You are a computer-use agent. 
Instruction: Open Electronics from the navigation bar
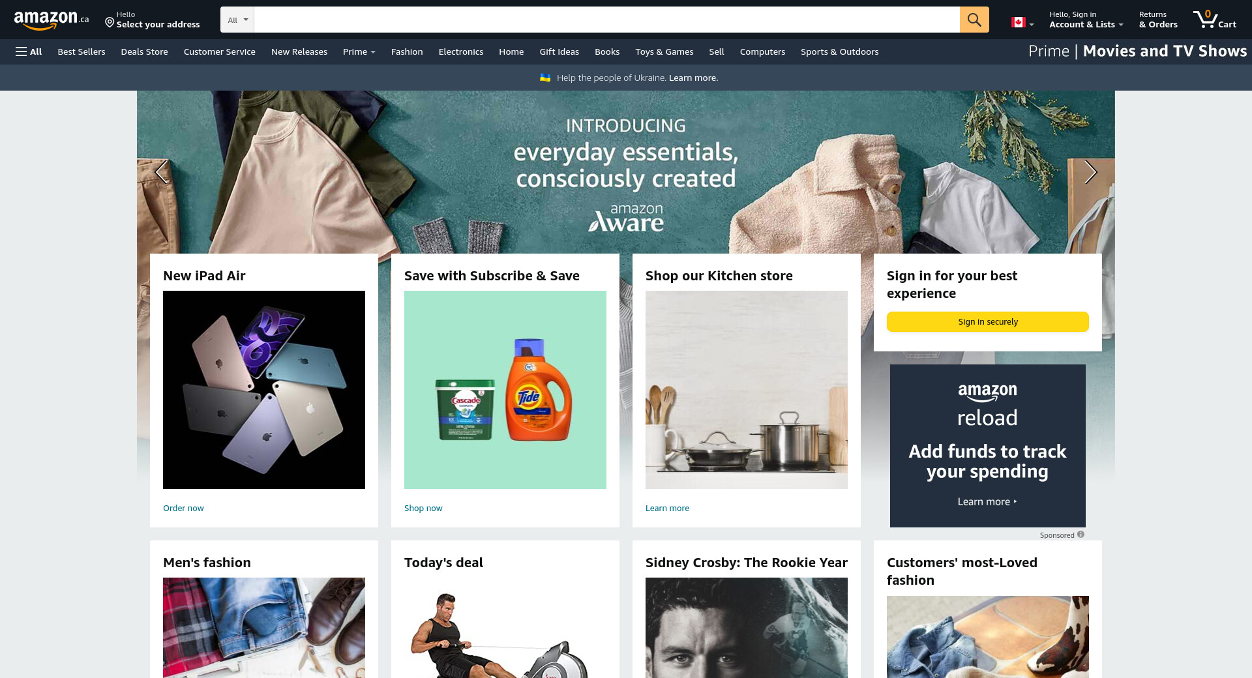coord(461,52)
